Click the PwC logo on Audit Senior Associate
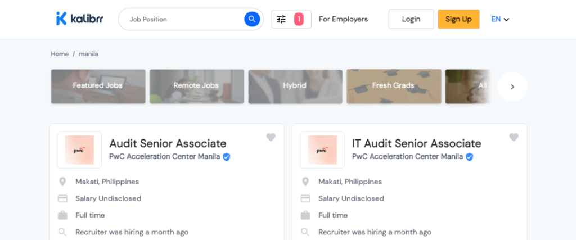The image size is (576, 240). coord(79,150)
